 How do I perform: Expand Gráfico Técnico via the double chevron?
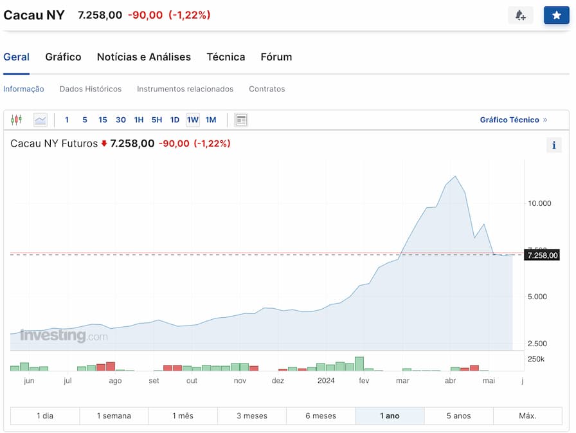545,120
